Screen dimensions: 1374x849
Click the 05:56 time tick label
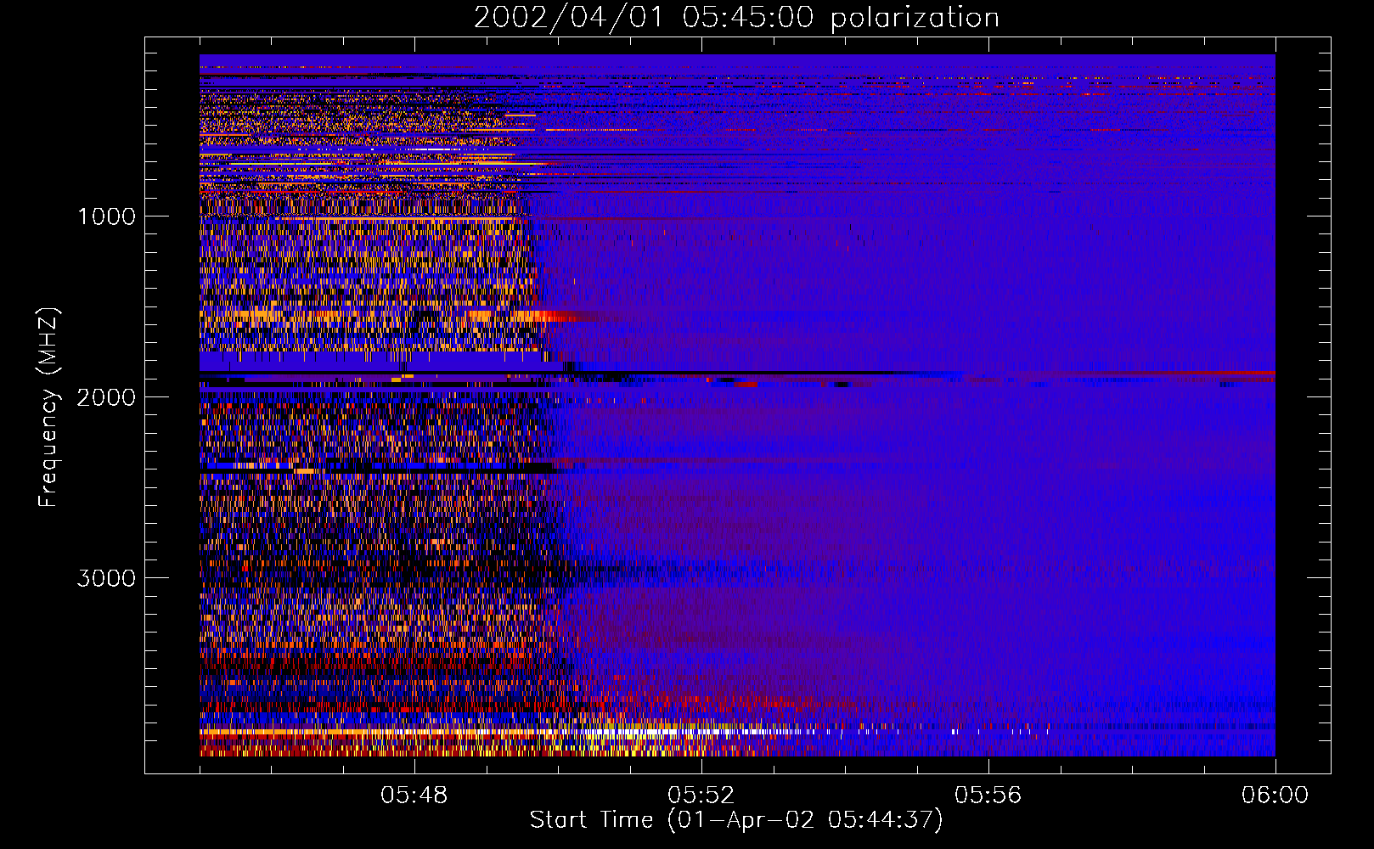(x=988, y=796)
